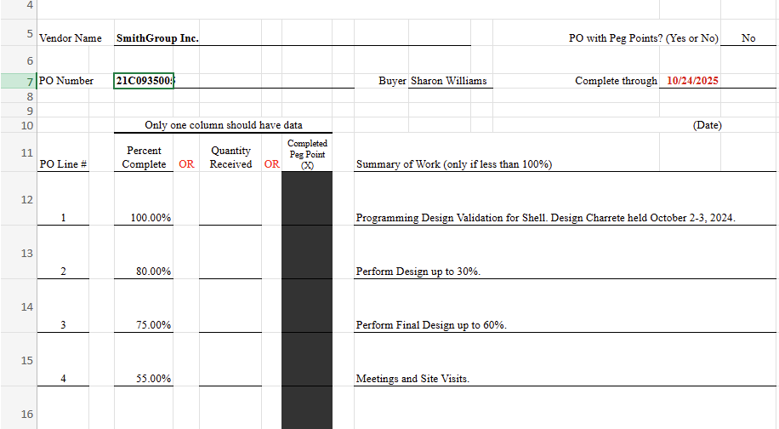
Task: Click the 'Perform Design up to 30%' summary cell
Action: click(x=418, y=272)
